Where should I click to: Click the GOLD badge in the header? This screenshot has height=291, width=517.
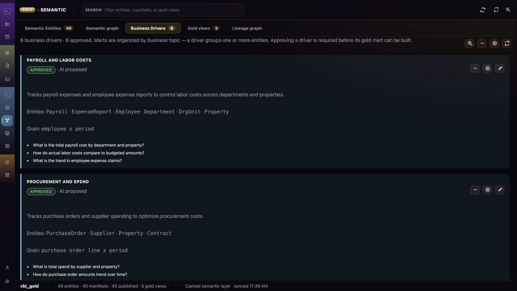[x=27, y=9]
